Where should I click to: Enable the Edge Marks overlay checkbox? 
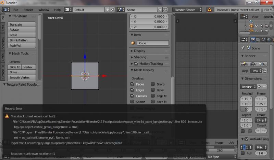(153, 96)
